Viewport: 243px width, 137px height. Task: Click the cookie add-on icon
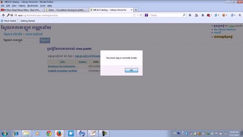(224, 15)
